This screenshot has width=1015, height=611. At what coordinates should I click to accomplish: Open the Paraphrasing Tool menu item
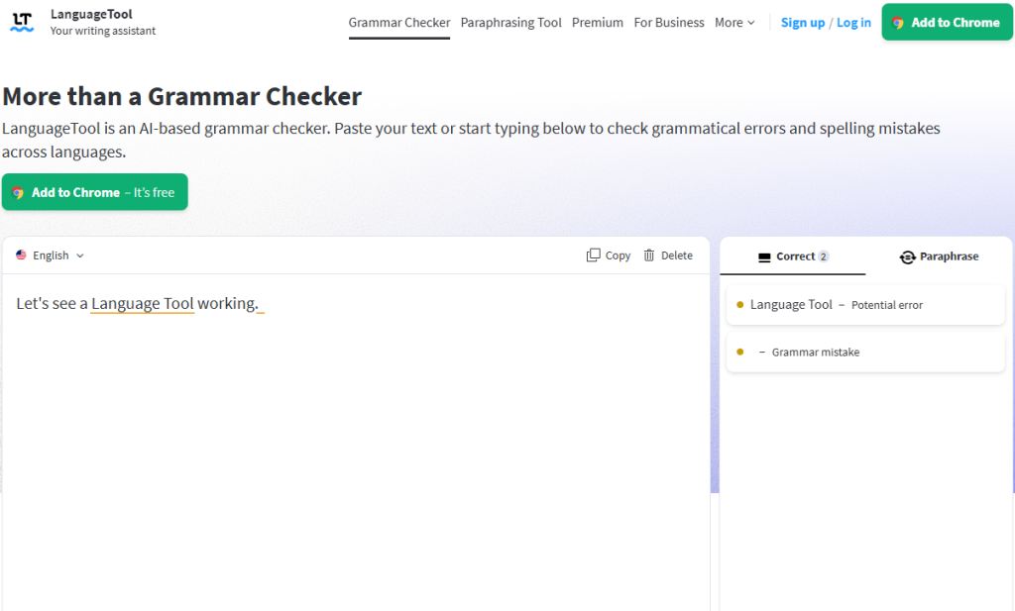510,23
